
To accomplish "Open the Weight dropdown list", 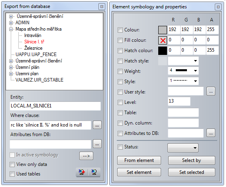I will (183, 71).
